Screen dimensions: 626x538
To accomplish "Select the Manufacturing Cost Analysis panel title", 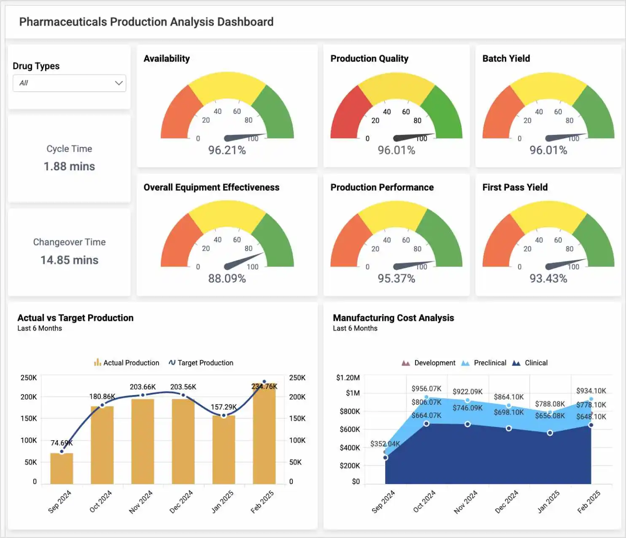I will point(393,317).
